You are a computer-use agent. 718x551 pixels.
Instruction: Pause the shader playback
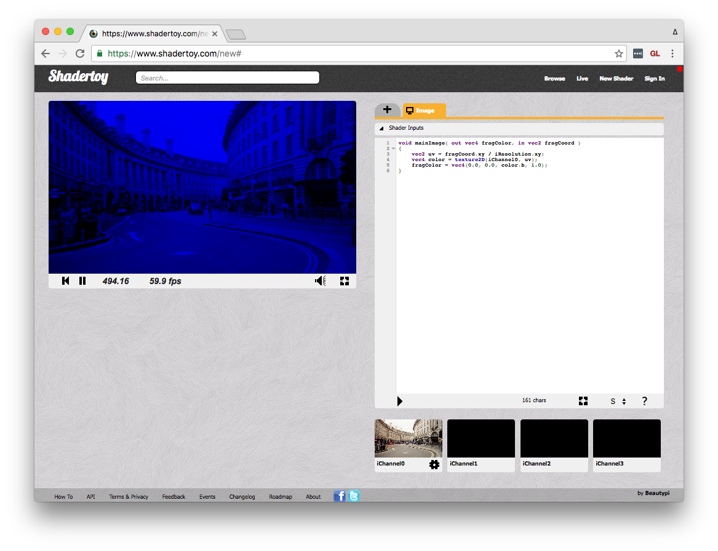(82, 281)
